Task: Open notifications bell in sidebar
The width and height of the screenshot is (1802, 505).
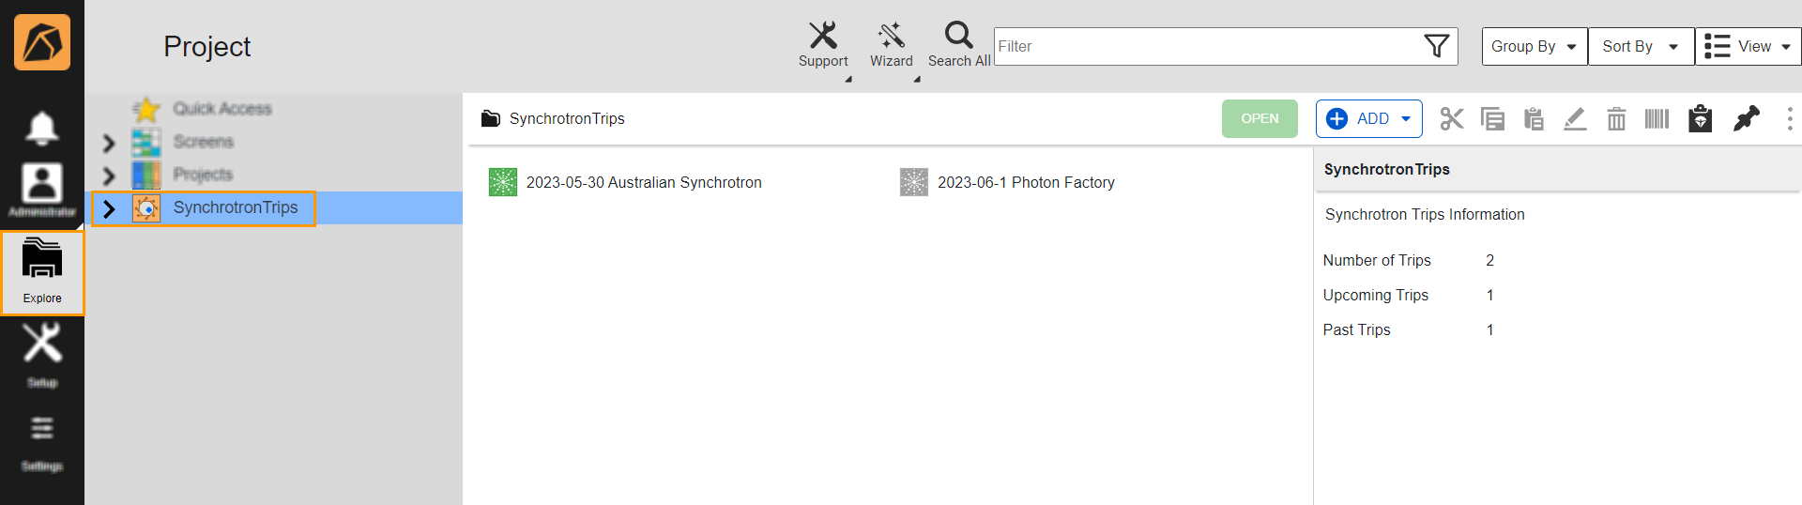Action: tap(42, 129)
